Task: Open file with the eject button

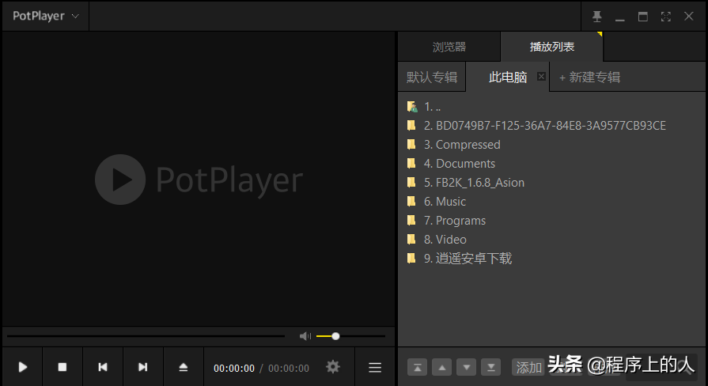Action: tap(184, 367)
